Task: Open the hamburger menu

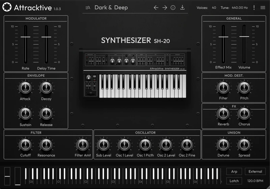Action: pos(263,8)
